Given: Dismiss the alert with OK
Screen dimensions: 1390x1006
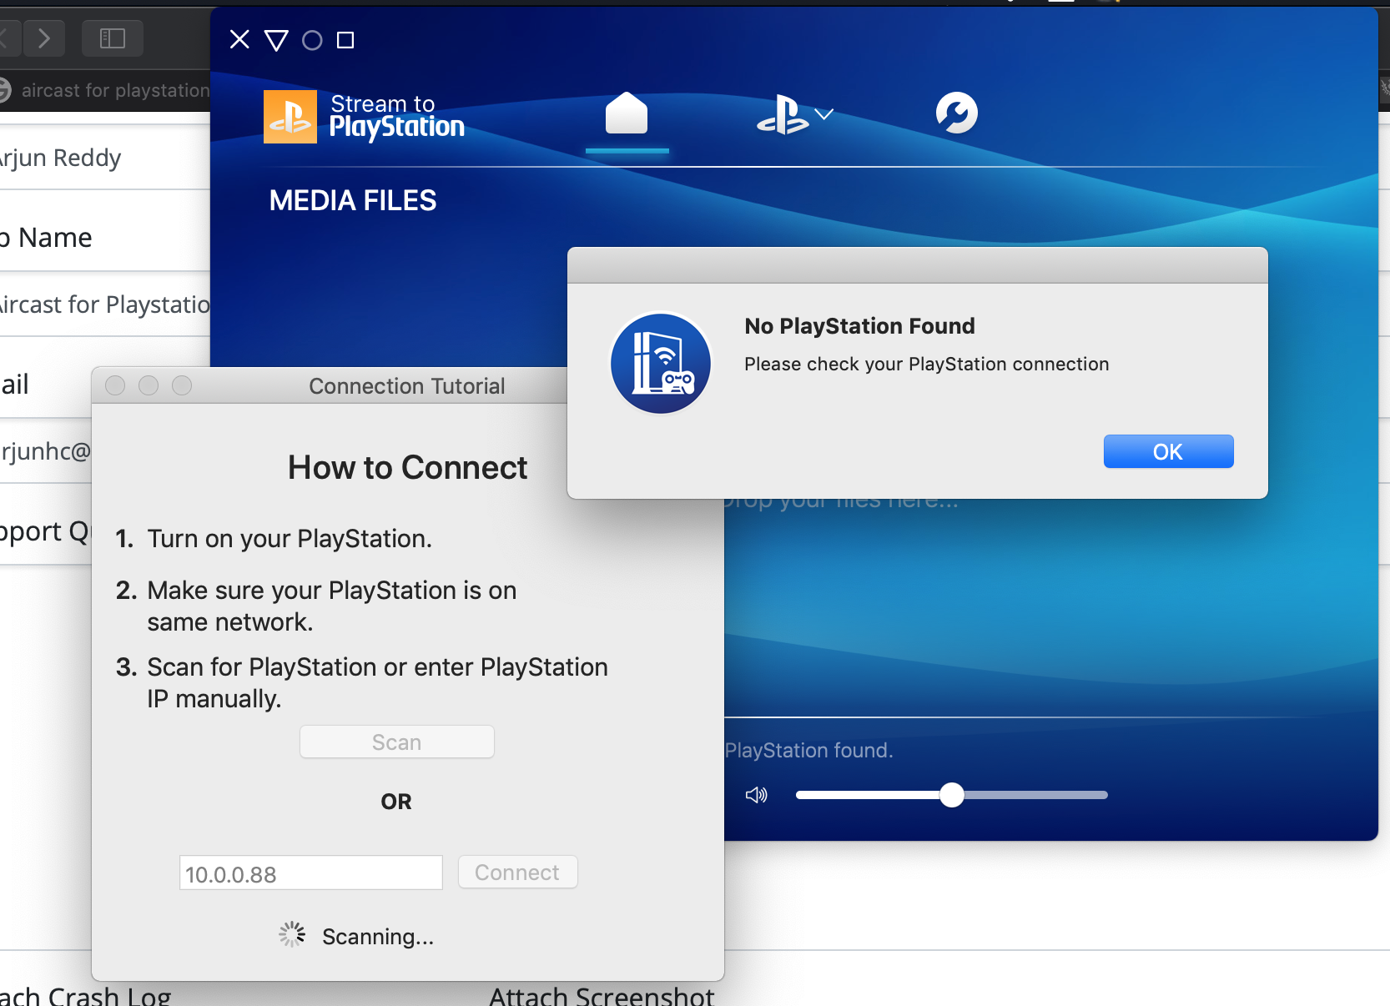Looking at the screenshot, I should click(x=1168, y=451).
